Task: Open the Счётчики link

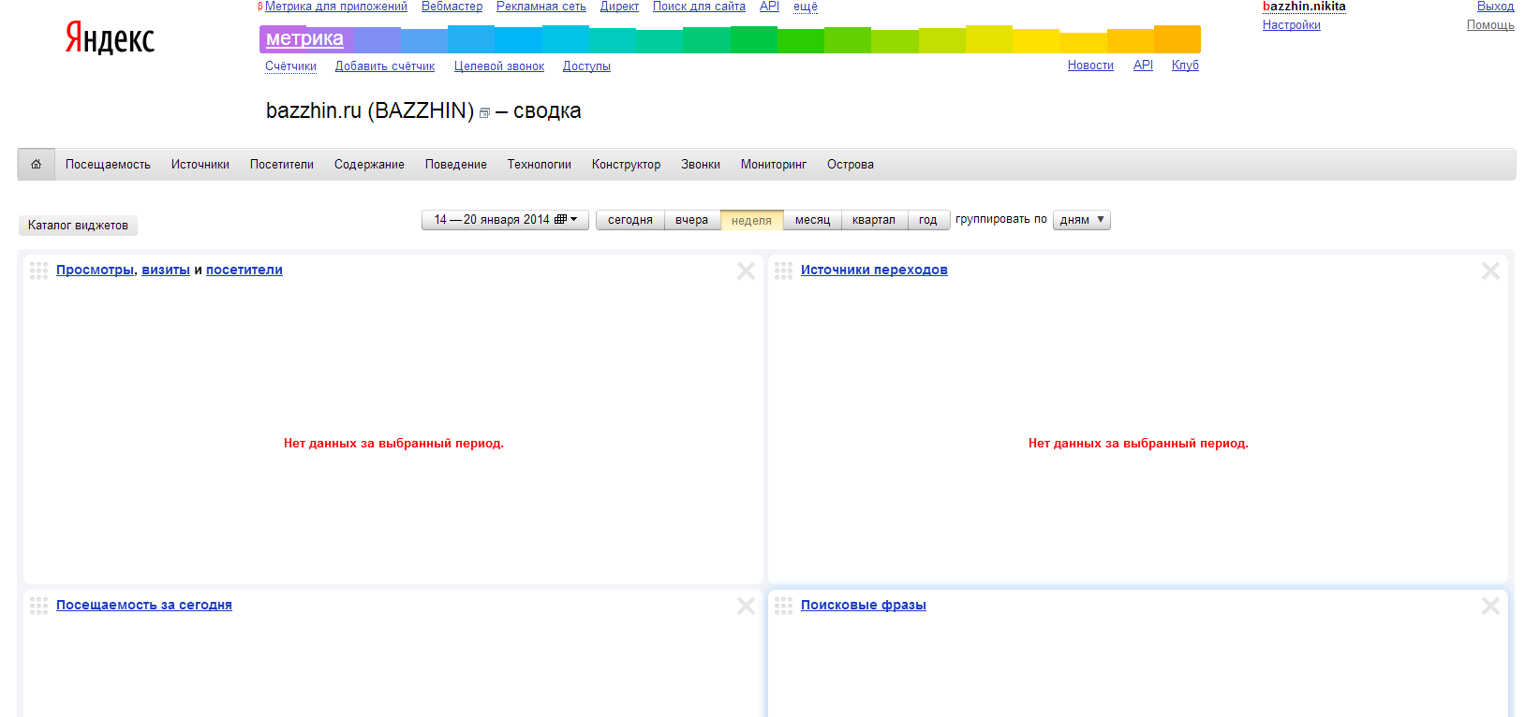Action: [290, 66]
